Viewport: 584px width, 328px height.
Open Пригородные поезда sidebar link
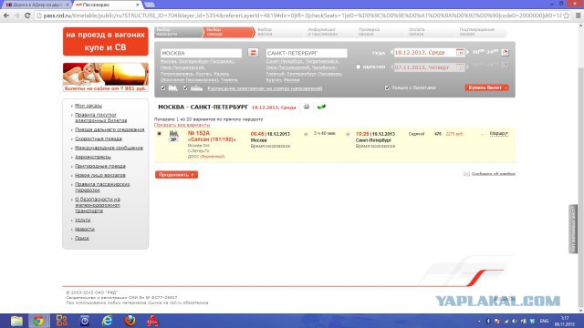(100, 166)
